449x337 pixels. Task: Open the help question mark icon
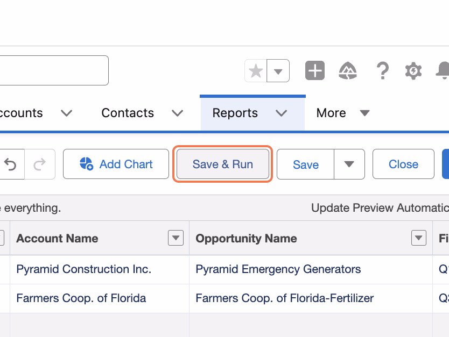click(383, 70)
